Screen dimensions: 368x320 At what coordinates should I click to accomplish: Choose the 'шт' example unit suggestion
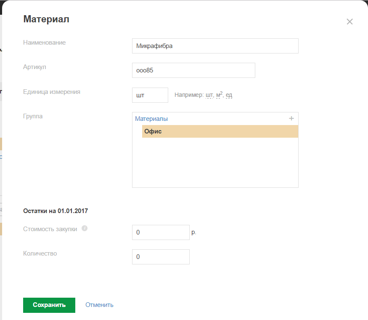point(209,95)
